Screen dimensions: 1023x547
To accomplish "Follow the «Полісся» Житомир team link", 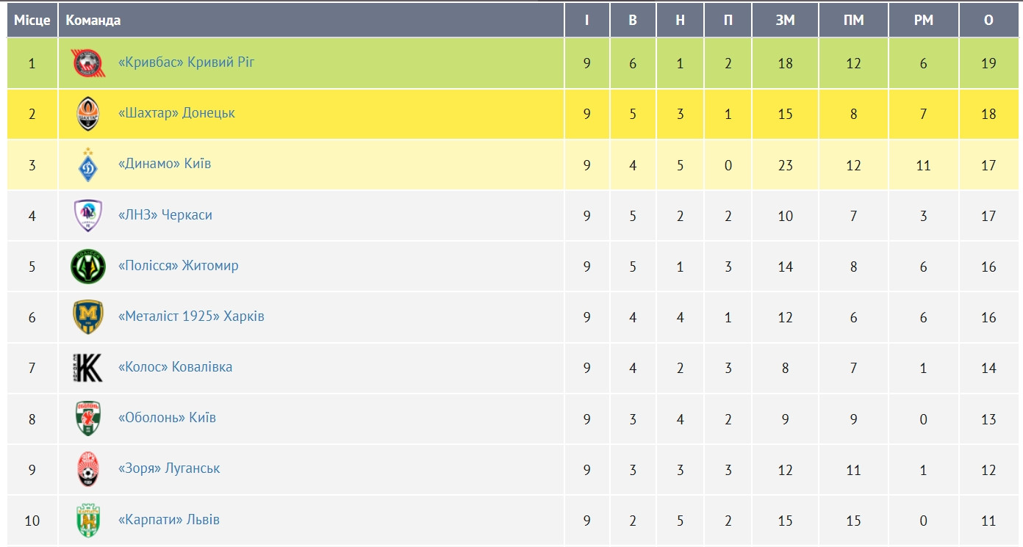I will pos(178,265).
